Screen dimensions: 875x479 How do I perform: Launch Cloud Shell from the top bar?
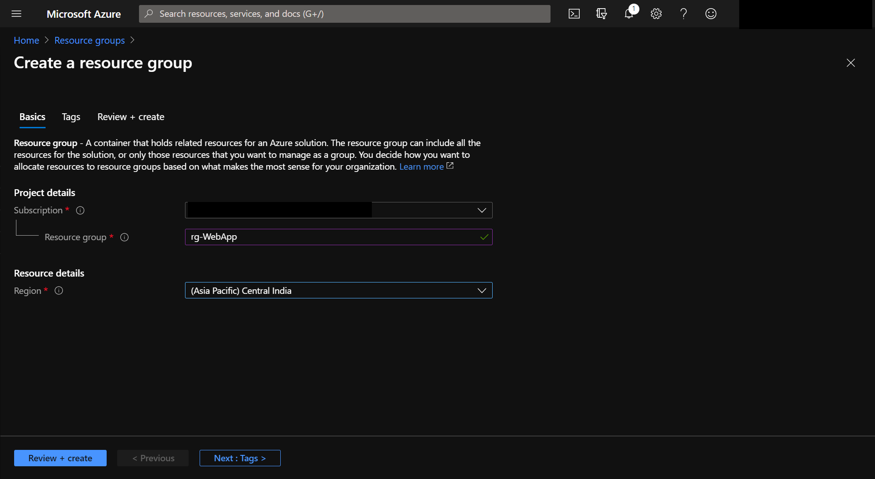[x=574, y=14]
